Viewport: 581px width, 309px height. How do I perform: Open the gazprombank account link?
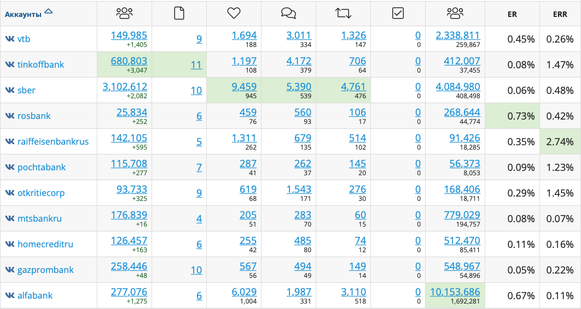pos(45,270)
